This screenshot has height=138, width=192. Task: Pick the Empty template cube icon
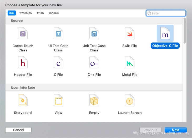[x=94, y=100]
